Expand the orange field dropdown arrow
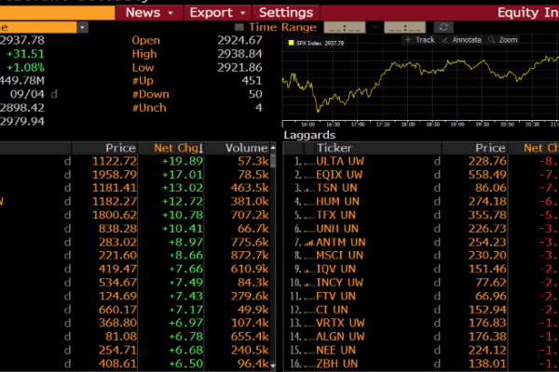Viewport: 559px width, 372px height. click(83, 27)
